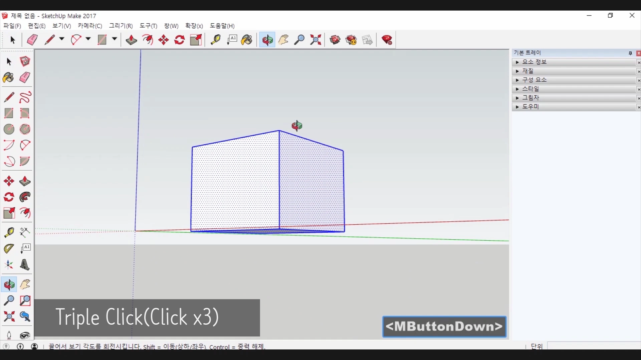Open the shape tool dropdown arrow
The height and width of the screenshot is (360, 641).
click(x=115, y=39)
